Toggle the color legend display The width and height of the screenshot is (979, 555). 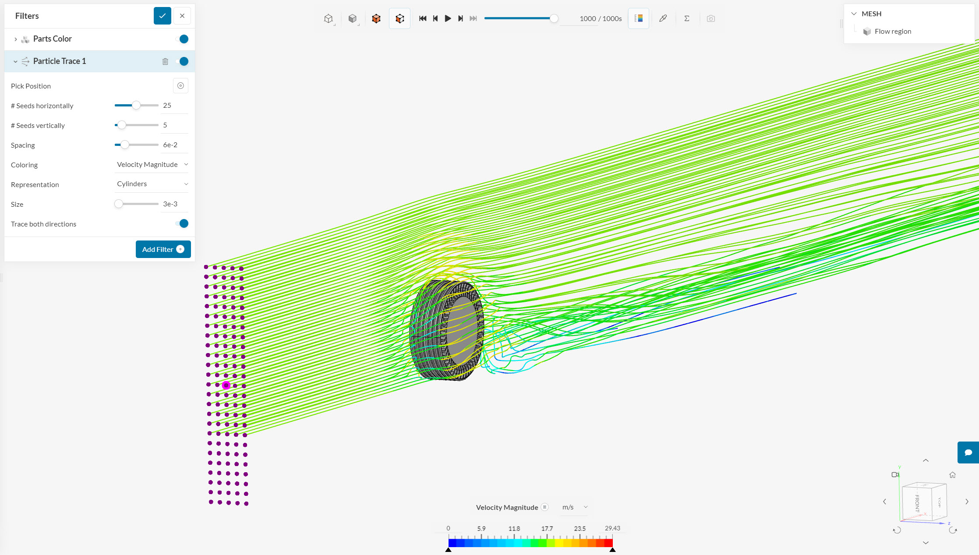[x=638, y=18]
